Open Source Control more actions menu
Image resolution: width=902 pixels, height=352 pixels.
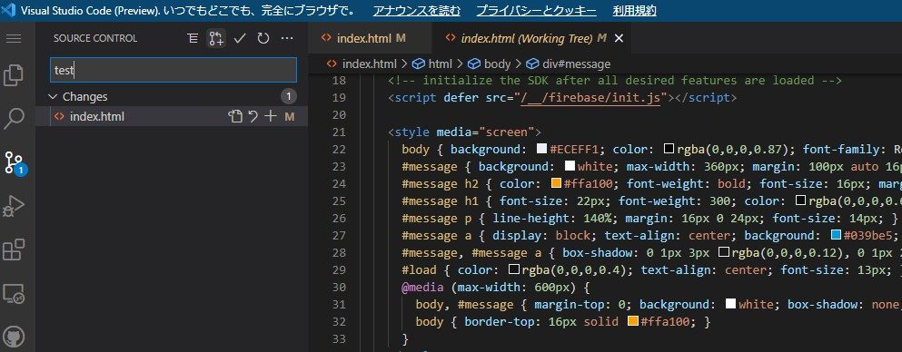(x=287, y=38)
